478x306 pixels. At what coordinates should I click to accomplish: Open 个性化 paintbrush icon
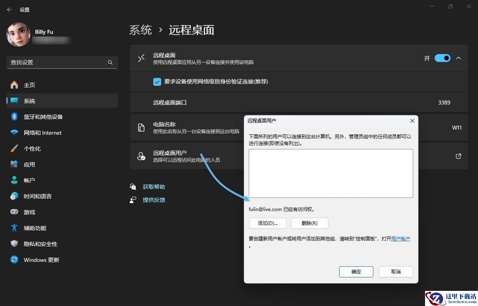coord(14,148)
